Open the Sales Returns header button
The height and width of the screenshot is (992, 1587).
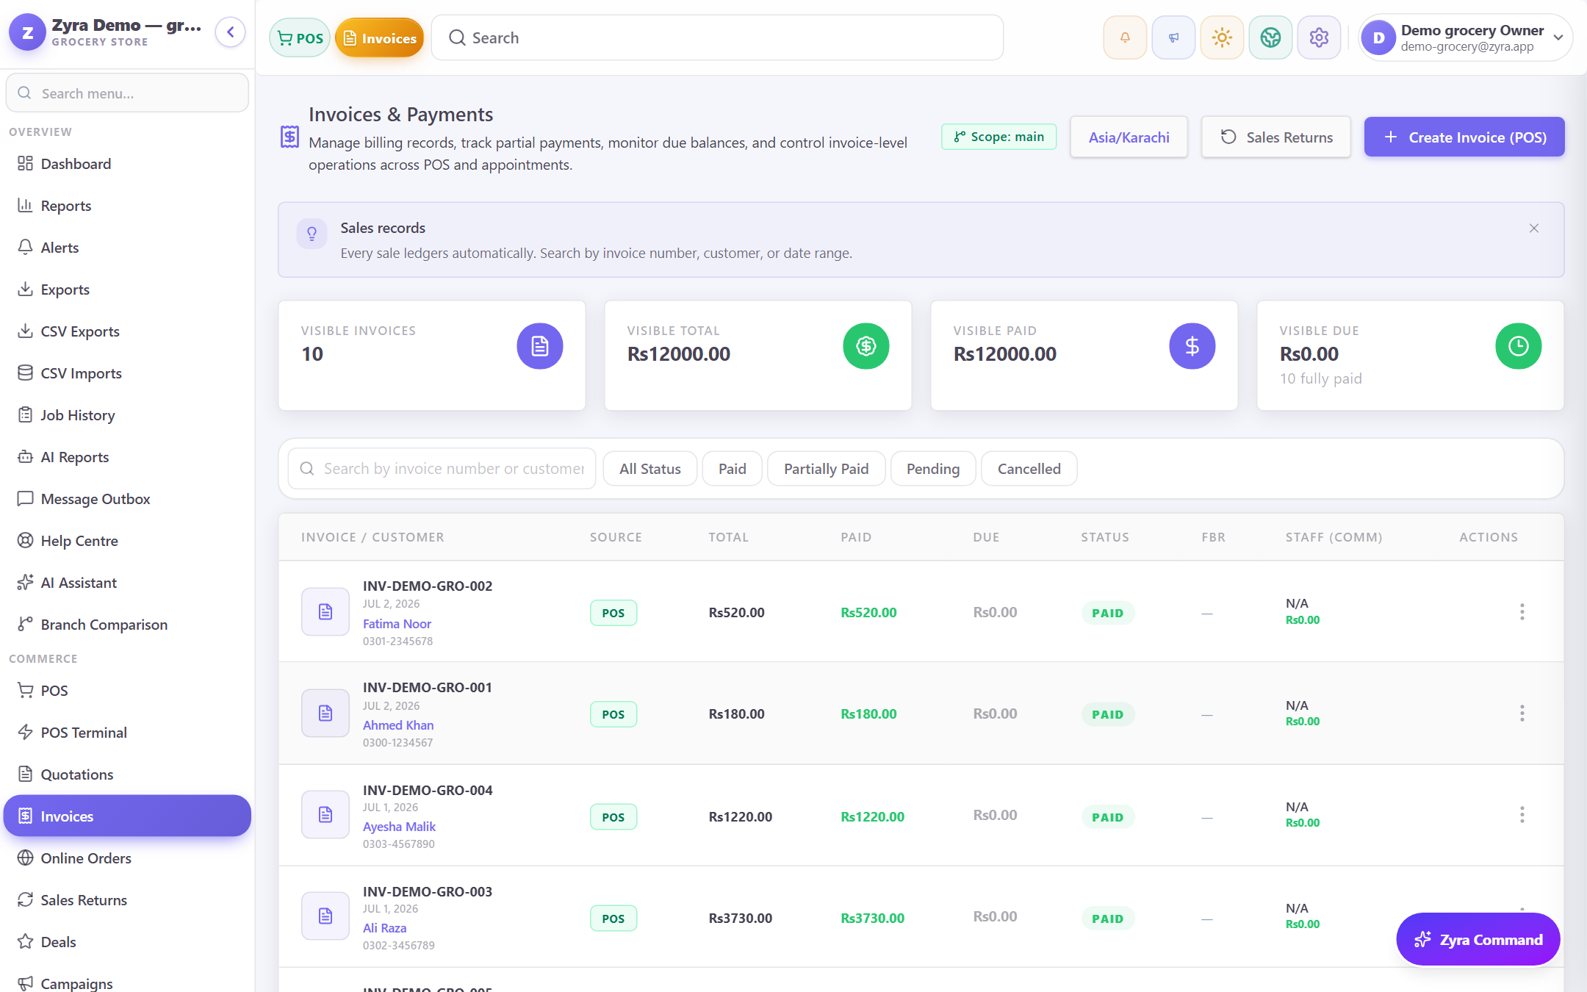pos(1276,137)
